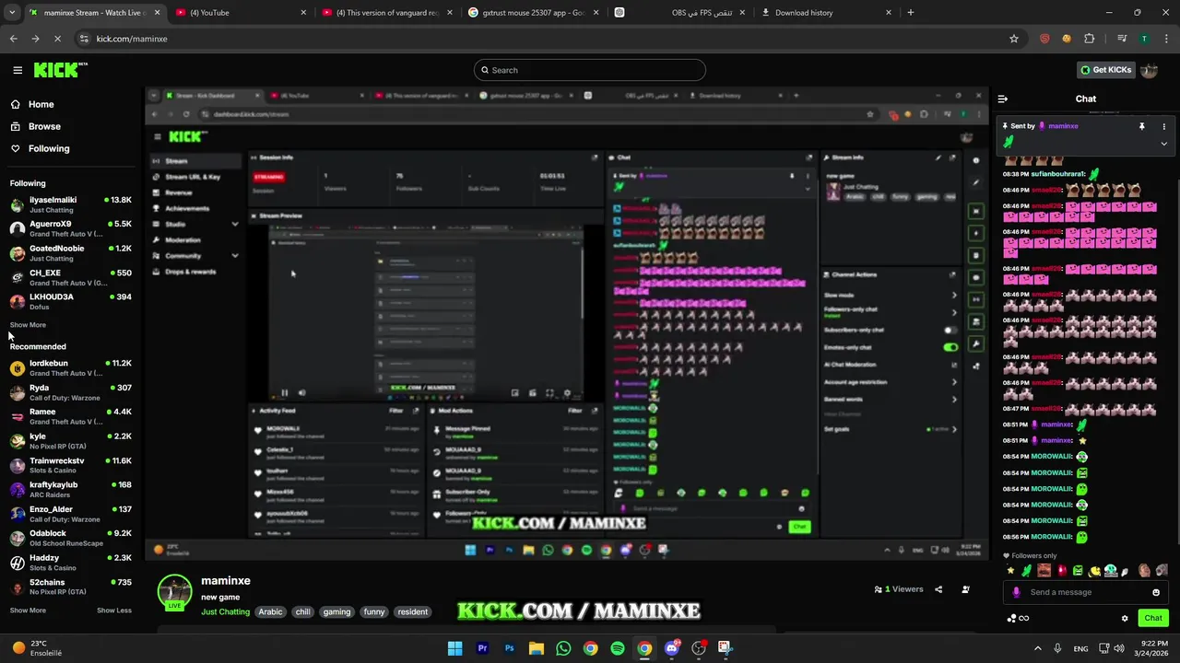Open a new Chrome tab
This screenshot has height=663, width=1180.
pos(911,13)
